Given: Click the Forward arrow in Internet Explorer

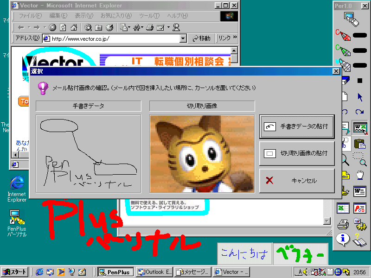Looking at the screenshot, I should point(37,28).
